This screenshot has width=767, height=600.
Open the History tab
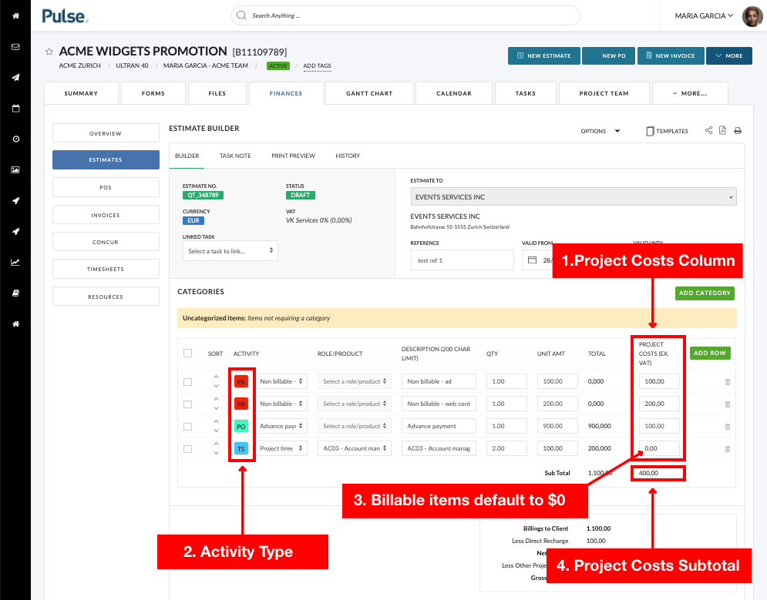pyautogui.click(x=348, y=156)
